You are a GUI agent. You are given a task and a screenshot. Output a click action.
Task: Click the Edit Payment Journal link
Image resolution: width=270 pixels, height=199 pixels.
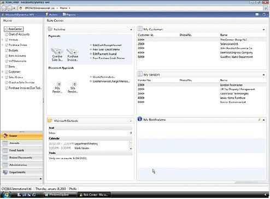point(104,54)
